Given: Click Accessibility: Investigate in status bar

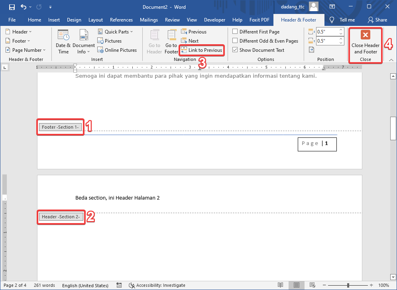Looking at the screenshot, I should point(157,285).
